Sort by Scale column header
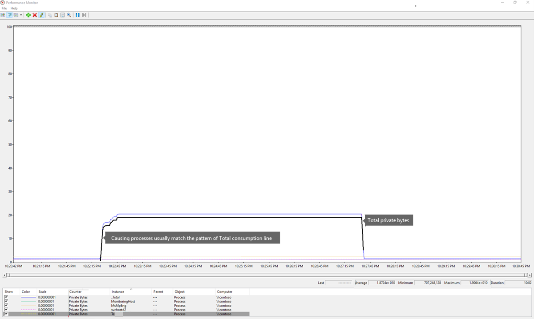 pos(53,292)
